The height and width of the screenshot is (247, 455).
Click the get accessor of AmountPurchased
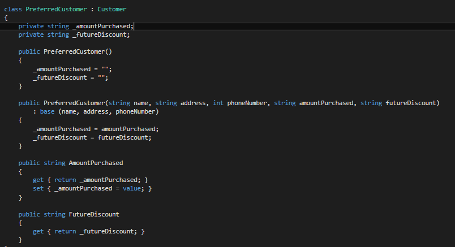click(x=38, y=180)
